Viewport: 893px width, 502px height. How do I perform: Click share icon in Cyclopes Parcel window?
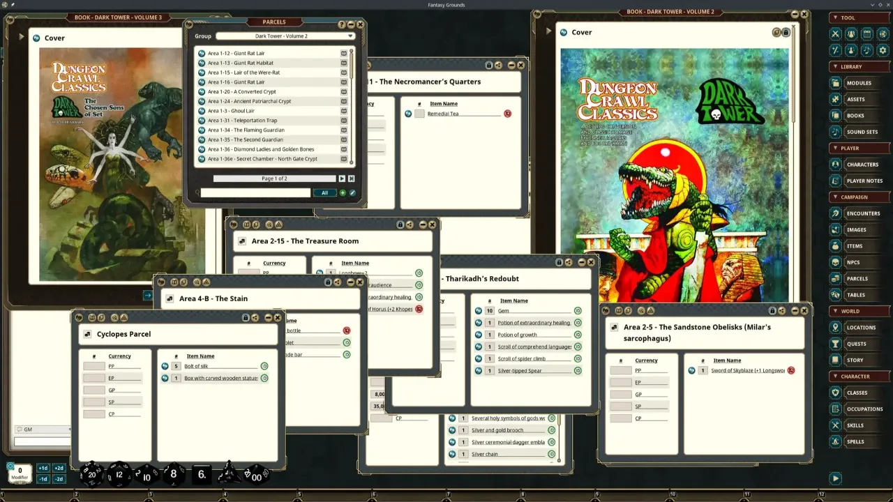tap(255, 318)
